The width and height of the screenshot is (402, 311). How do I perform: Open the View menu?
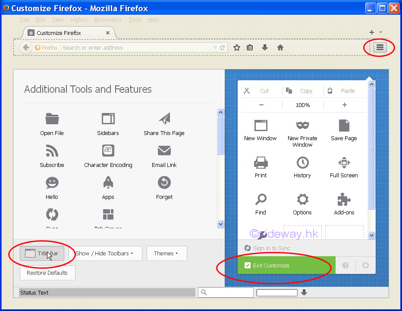click(x=58, y=20)
